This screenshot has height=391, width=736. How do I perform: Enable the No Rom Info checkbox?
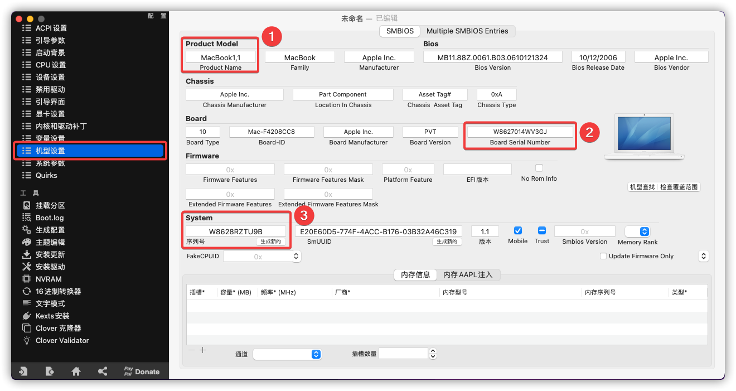pyautogui.click(x=539, y=168)
